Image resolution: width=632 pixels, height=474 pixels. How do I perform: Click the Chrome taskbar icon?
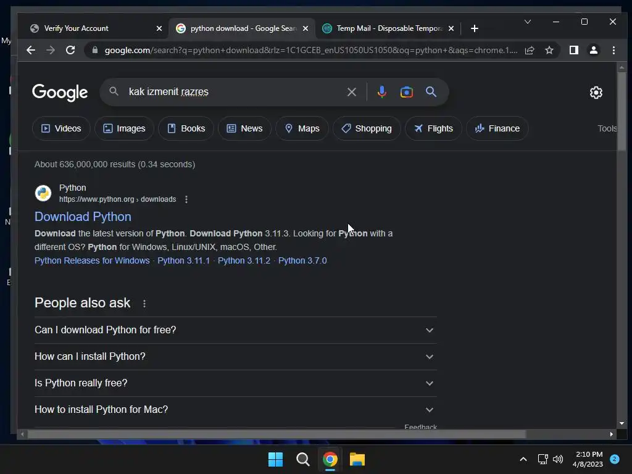click(330, 459)
